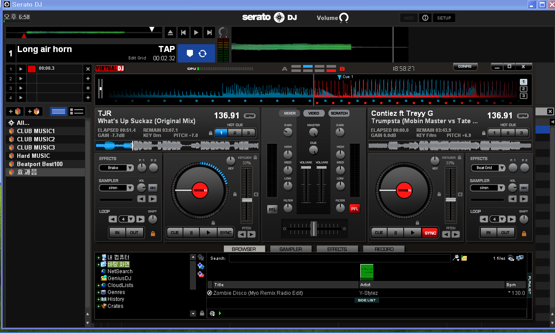Expand the Genres tree node
This screenshot has height=333, width=555.
click(98, 292)
